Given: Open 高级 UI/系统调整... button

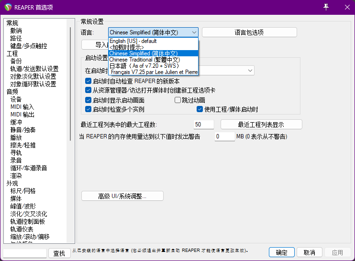Looking at the screenshot, I should click(x=122, y=196).
